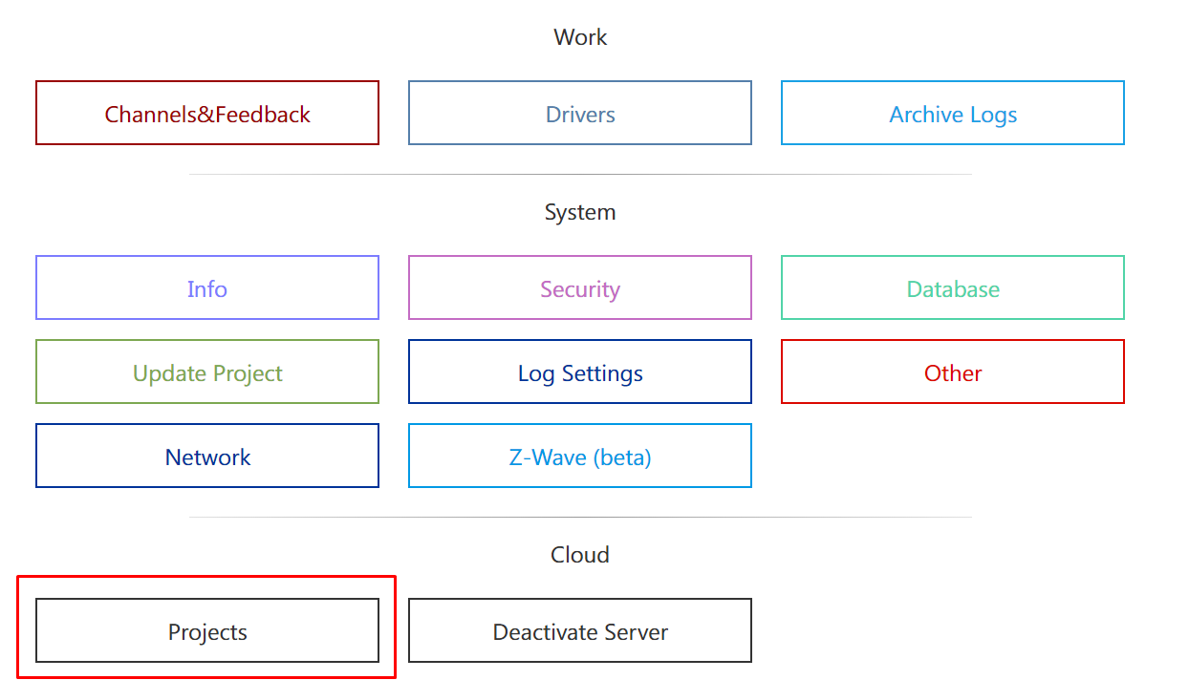Open the Z-Wave (beta) page
The height and width of the screenshot is (680, 1189).
pyautogui.click(x=579, y=457)
